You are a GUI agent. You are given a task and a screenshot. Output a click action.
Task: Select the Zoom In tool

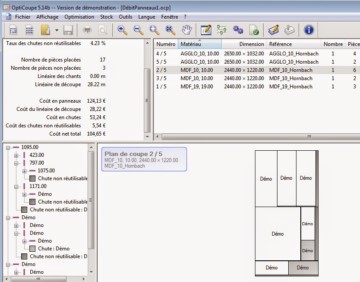pos(122,30)
